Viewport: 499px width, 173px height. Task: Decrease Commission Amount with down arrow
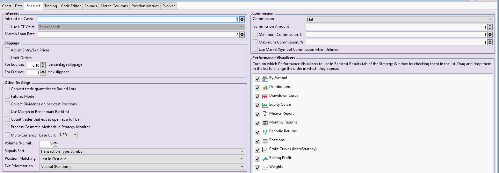(490, 29)
